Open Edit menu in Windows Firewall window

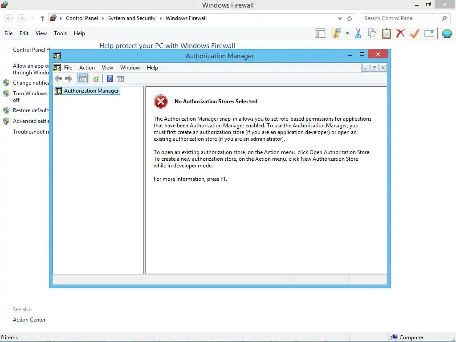tap(24, 33)
